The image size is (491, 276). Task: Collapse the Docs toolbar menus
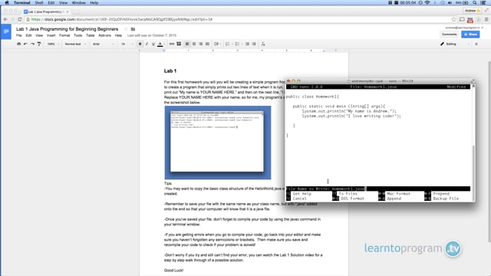476,44
